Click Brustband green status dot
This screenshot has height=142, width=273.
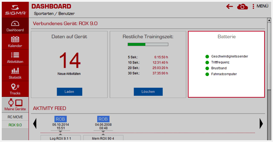coord(207,68)
